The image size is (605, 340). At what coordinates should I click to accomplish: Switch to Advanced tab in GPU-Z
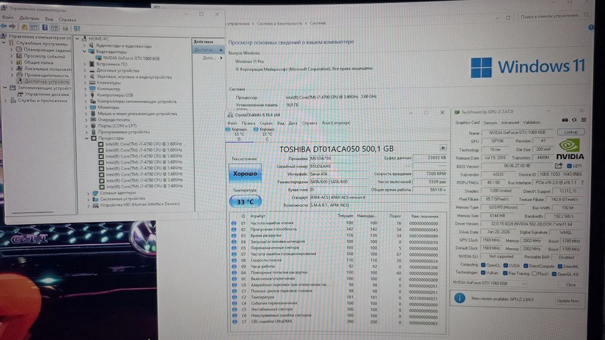tap(510, 123)
